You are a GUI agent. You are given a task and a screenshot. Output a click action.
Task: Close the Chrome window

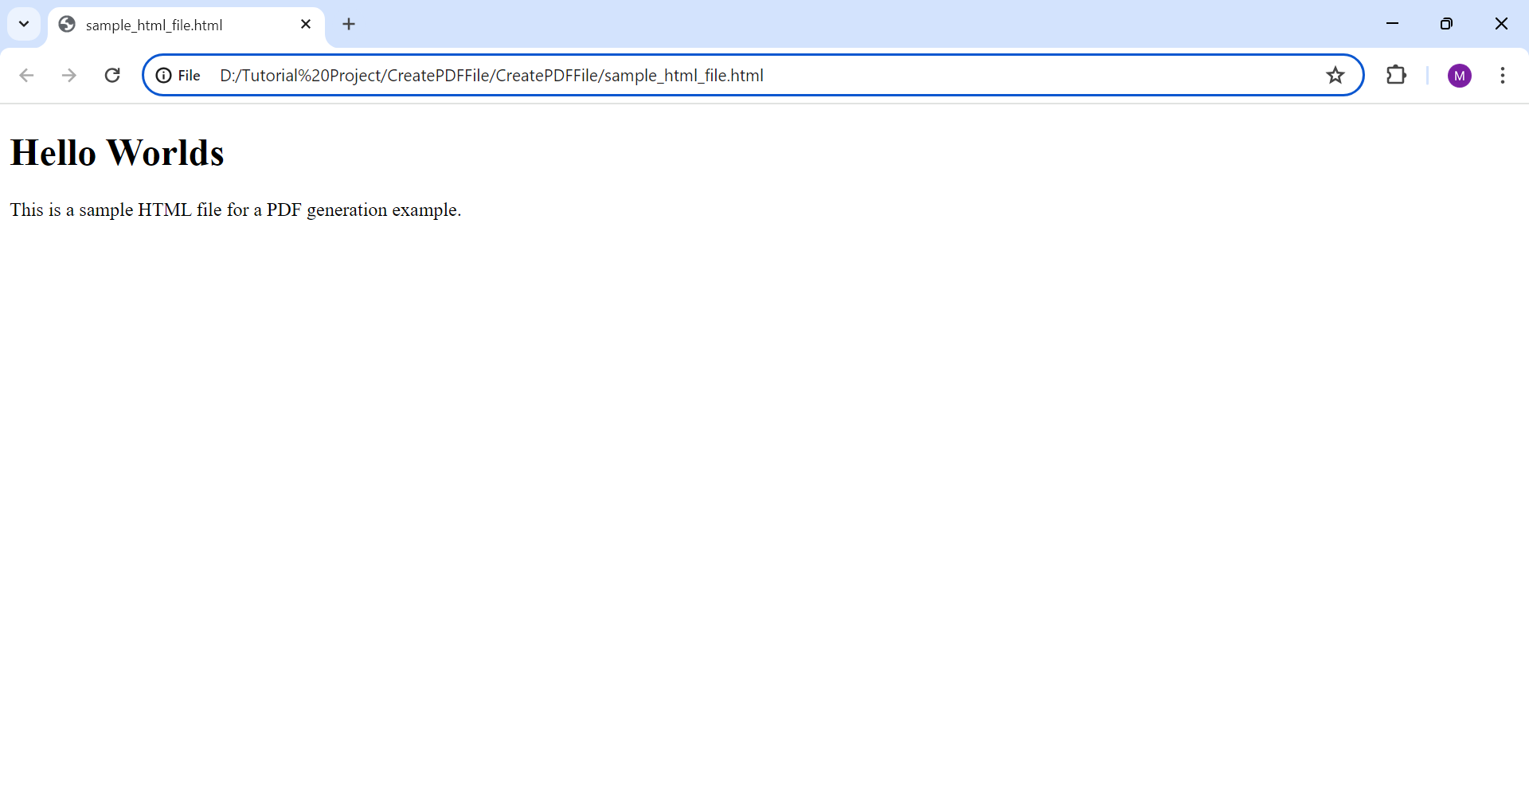tap(1501, 24)
